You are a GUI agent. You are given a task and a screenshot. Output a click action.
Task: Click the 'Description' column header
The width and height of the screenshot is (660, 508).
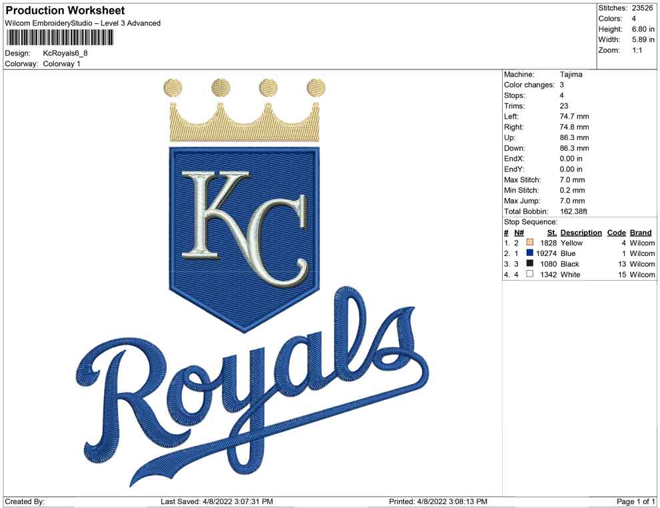pos(581,233)
